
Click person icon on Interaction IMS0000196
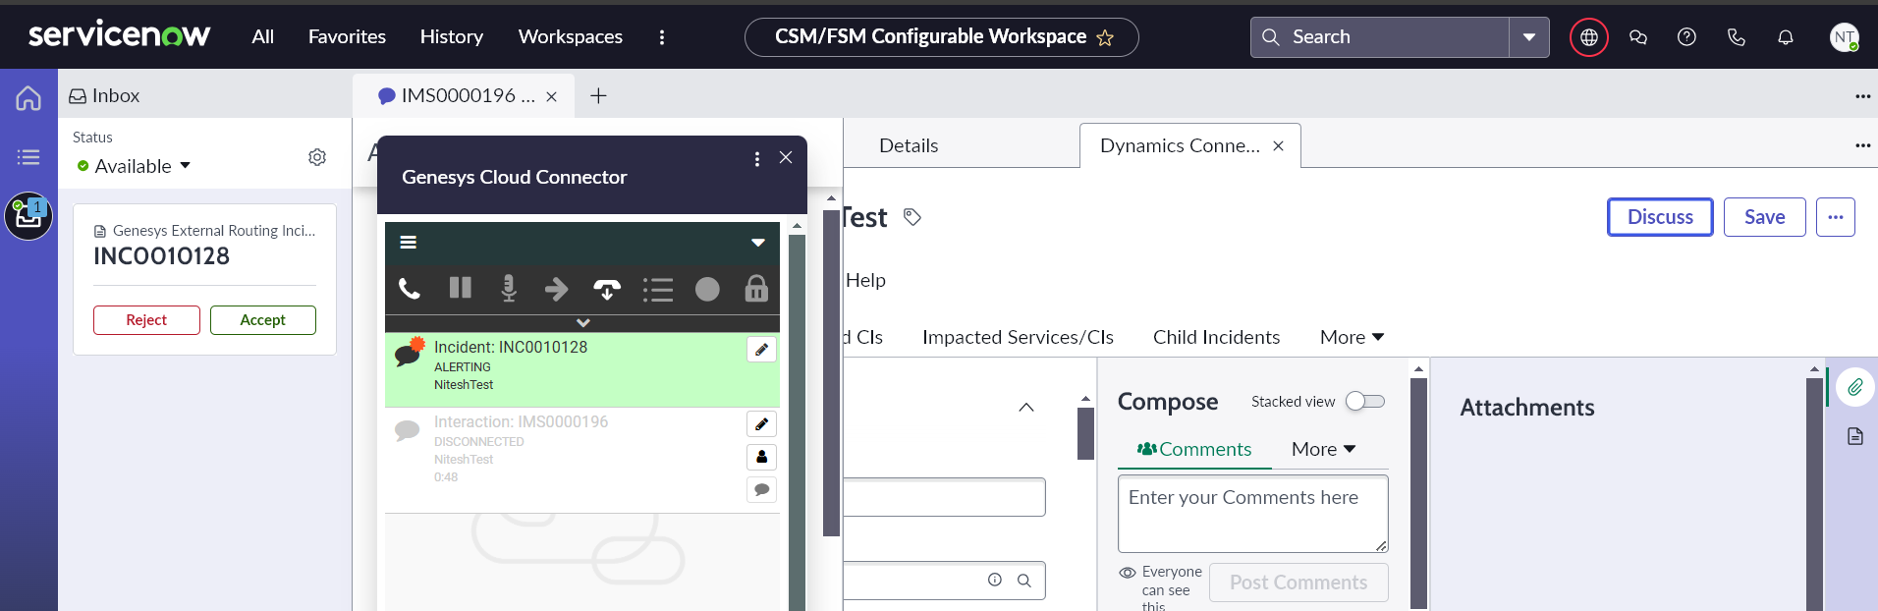[761, 457]
